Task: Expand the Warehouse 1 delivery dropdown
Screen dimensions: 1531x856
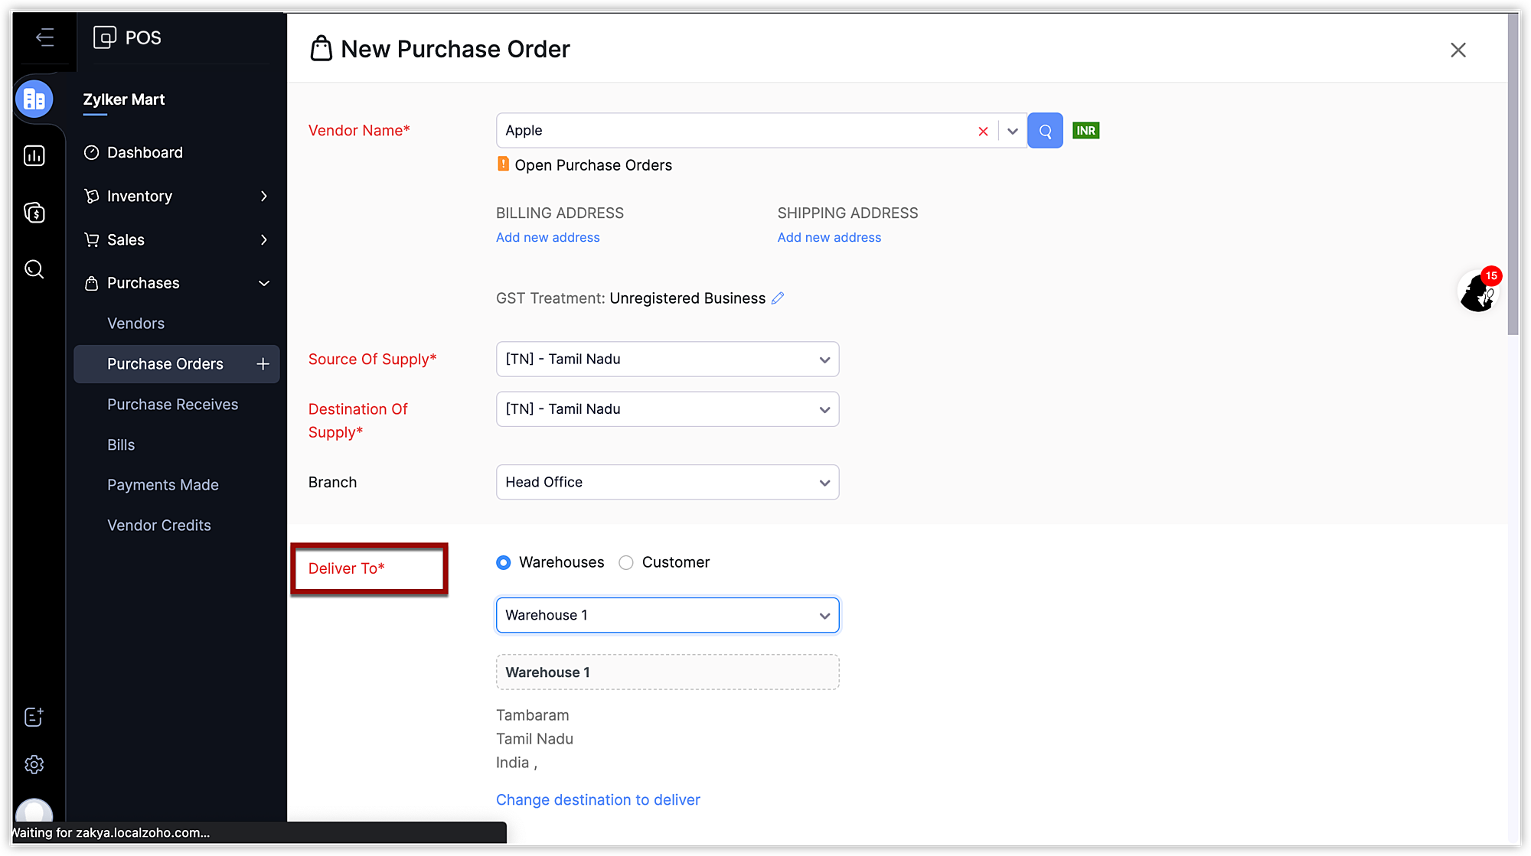Action: pyautogui.click(x=667, y=616)
